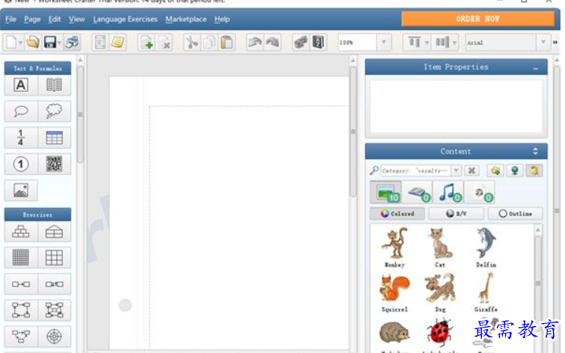Open the View menu

[x=76, y=19]
